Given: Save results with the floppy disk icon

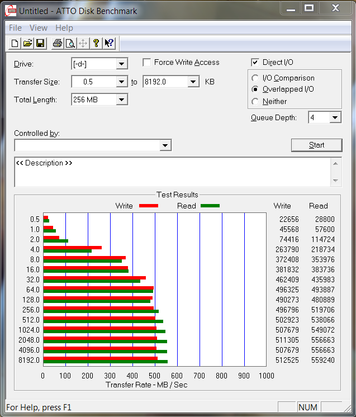Looking at the screenshot, I should click(40, 43).
